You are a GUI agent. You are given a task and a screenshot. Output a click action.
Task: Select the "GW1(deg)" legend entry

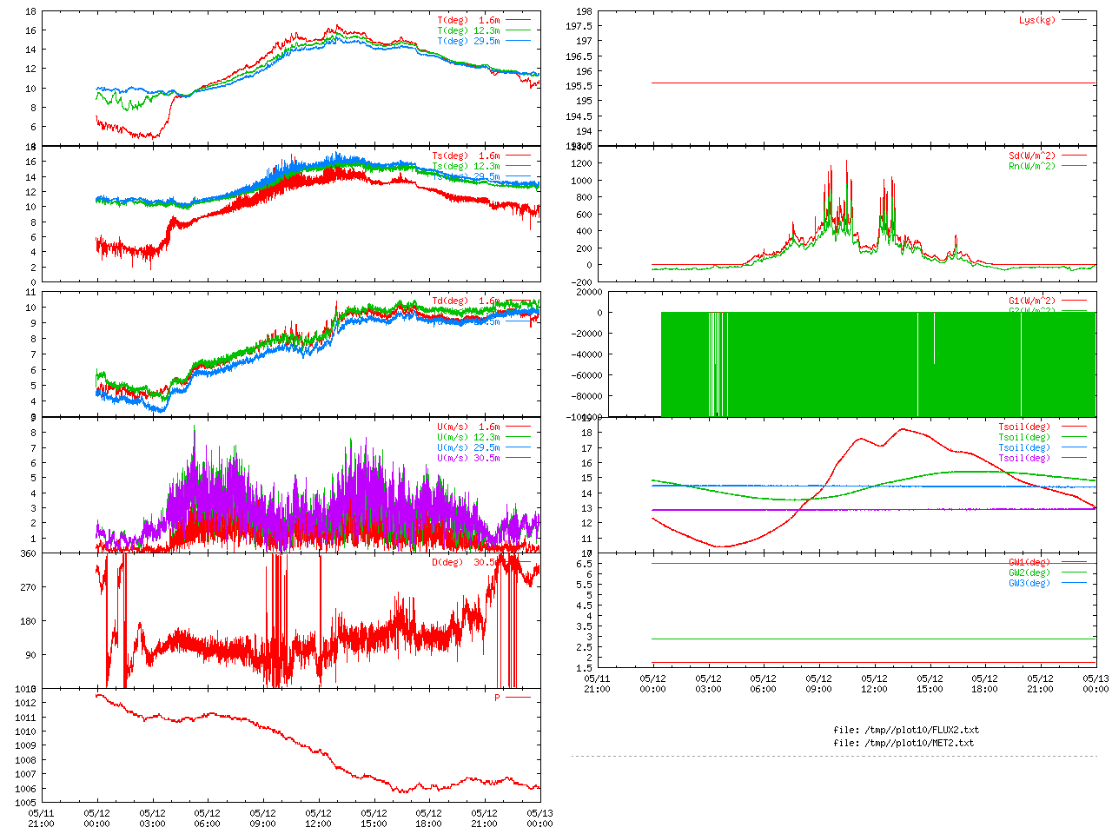[x=1029, y=562]
